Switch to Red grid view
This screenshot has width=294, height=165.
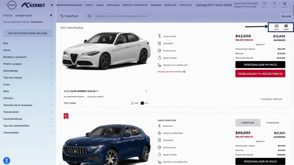click(x=276, y=27)
